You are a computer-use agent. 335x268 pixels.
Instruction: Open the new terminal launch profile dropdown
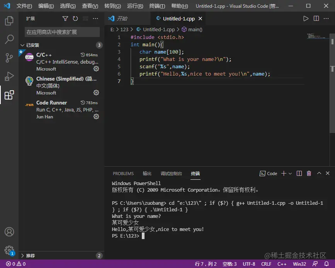tap(290, 174)
